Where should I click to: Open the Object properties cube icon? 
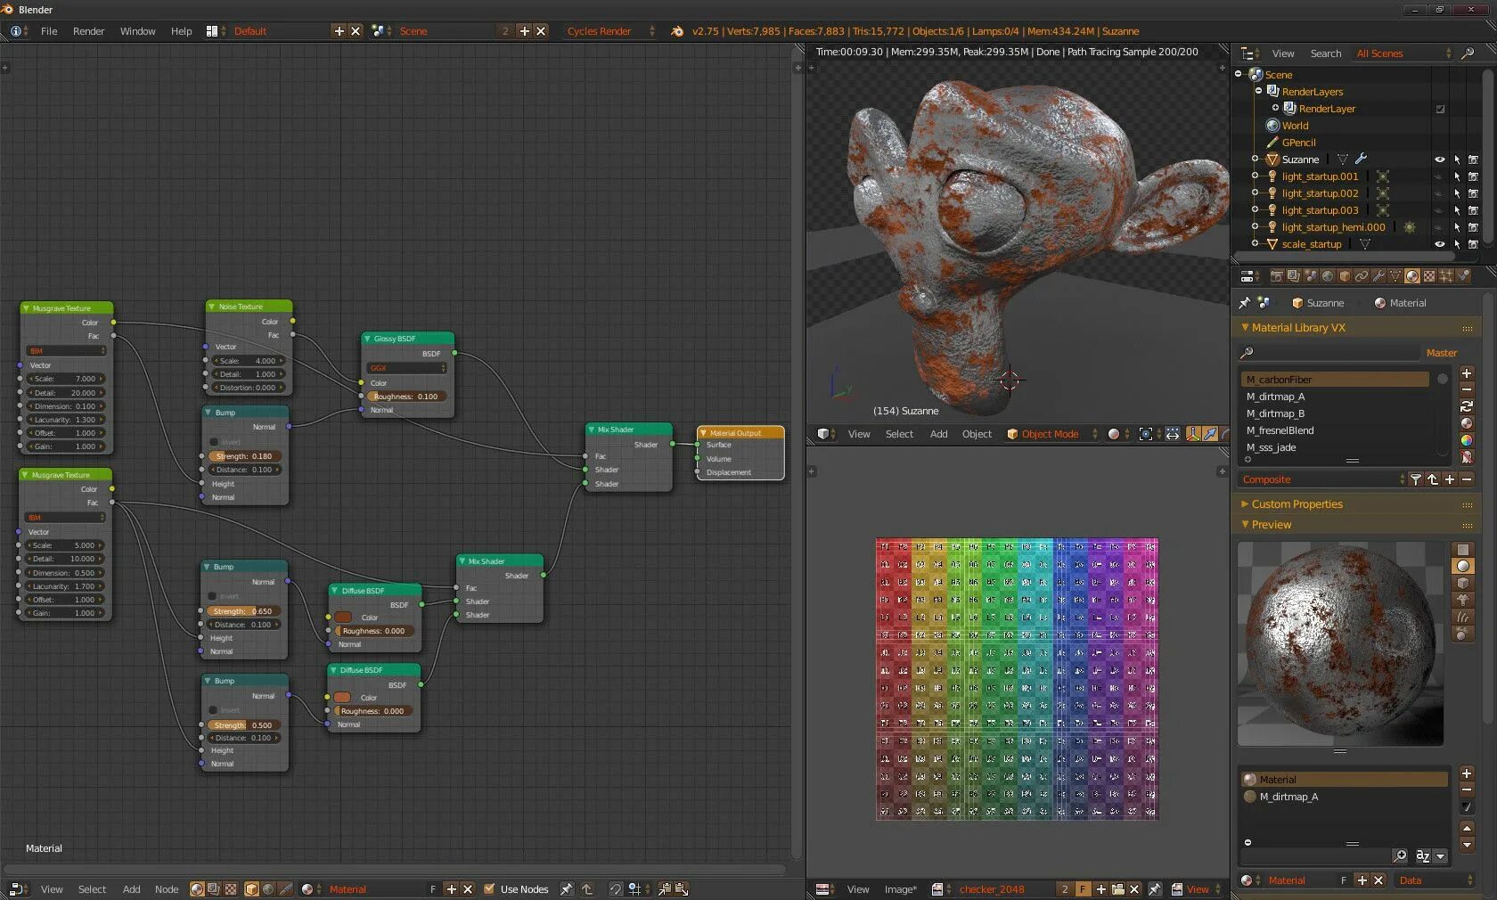(x=1345, y=276)
